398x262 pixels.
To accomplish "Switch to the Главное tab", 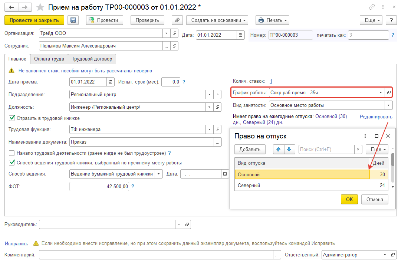I will tap(17, 59).
